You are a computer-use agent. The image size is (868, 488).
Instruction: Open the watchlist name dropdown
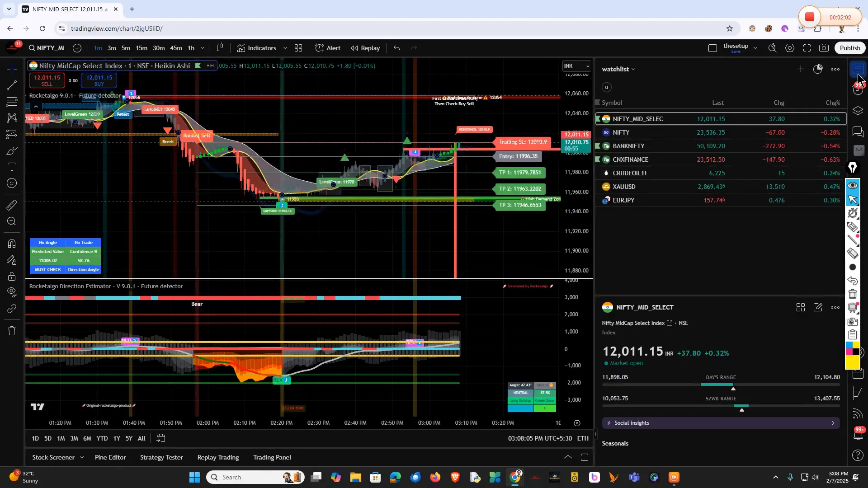pyautogui.click(x=633, y=69)
